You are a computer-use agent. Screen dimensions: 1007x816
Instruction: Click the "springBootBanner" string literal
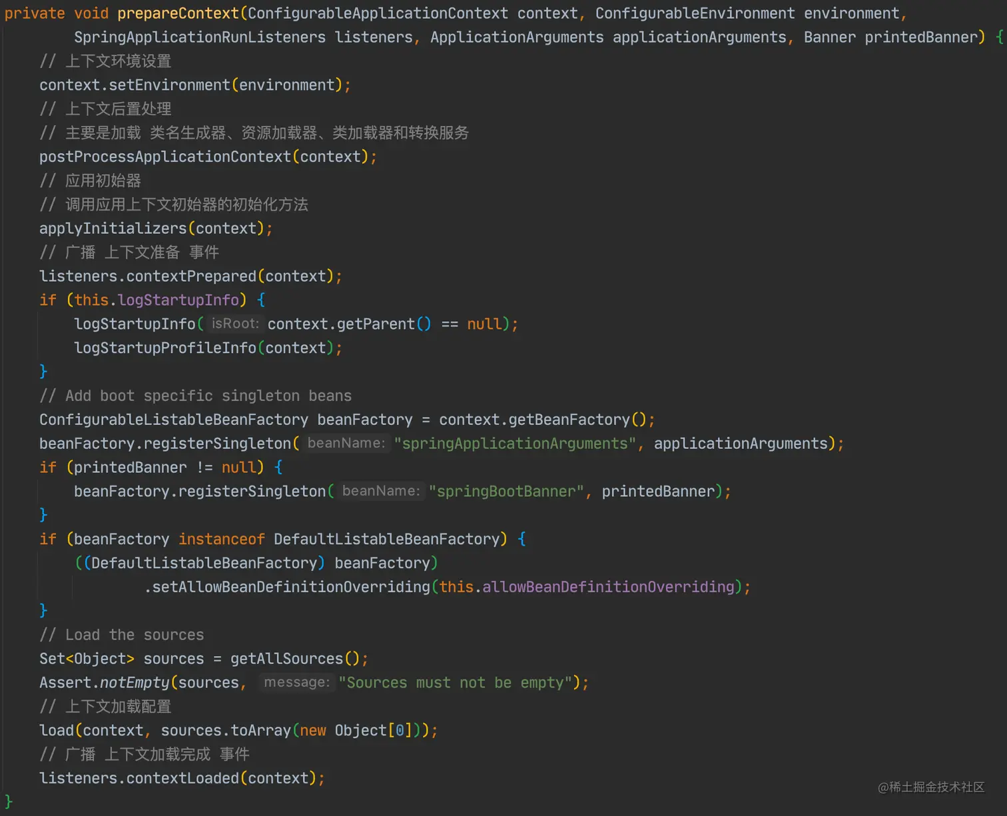tap(506, 492)
